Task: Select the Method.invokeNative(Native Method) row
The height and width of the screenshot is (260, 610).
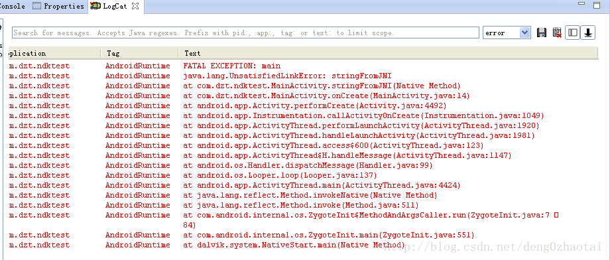Action: click(304, 195)
